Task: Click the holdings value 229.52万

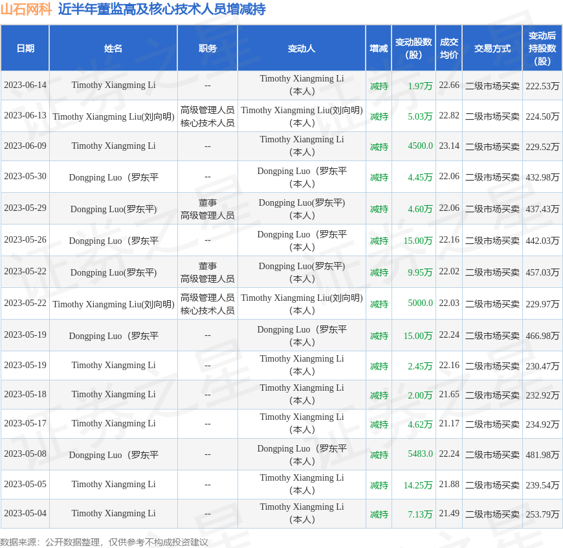Action: (542, 147)
